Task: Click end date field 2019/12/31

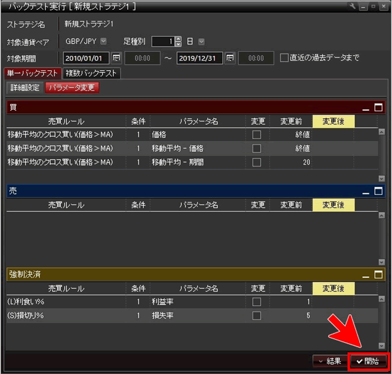Action: 199,58
